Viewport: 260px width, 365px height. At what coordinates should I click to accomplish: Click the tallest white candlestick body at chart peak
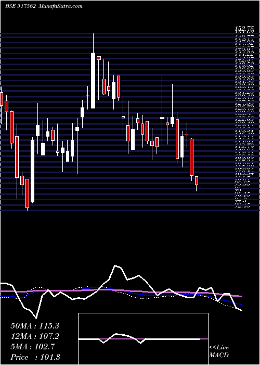pyautogui.click(x=93, y=80)
